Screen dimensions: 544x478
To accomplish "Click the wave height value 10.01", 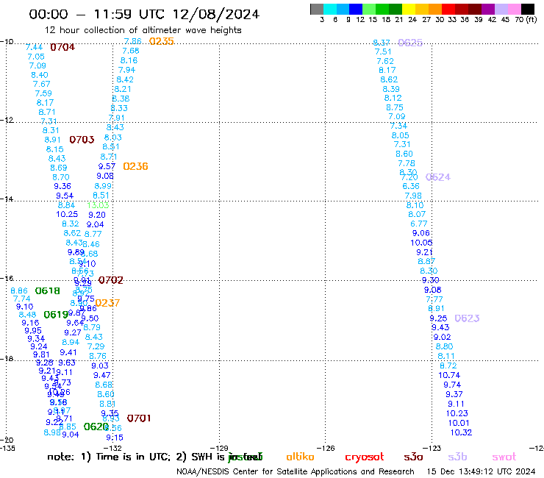I will (459, 423).
